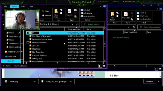Switch Mods window to details view

tap(100, 66)
